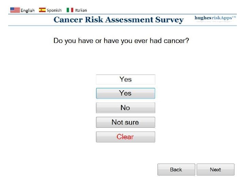Go to the previous question with Back

pyautogui.click(x=176, y=169)
